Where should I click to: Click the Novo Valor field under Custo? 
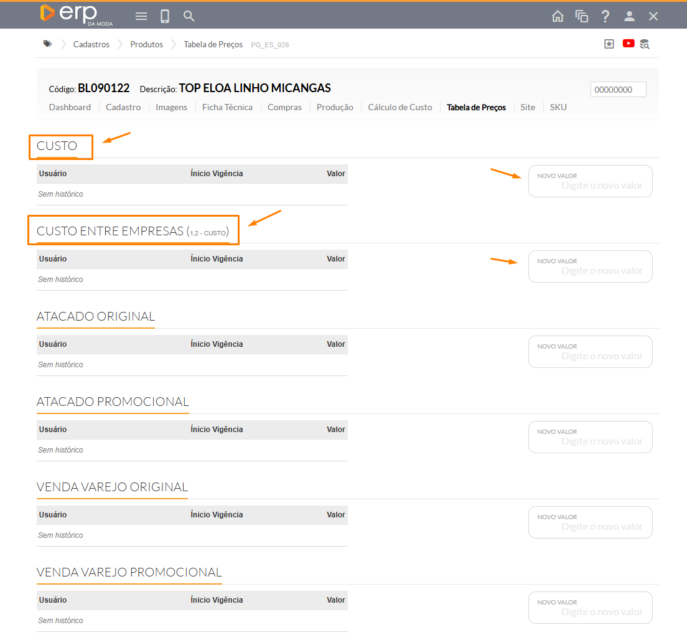(590, 185)
